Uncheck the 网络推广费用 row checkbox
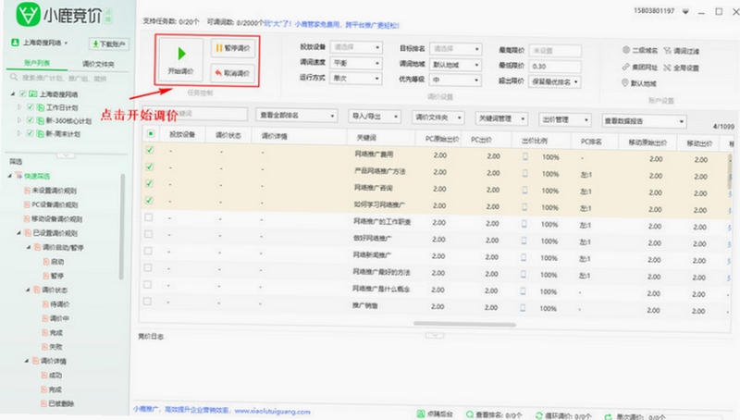This screenshot has height=420, width=740. click(x=150, y=150)
